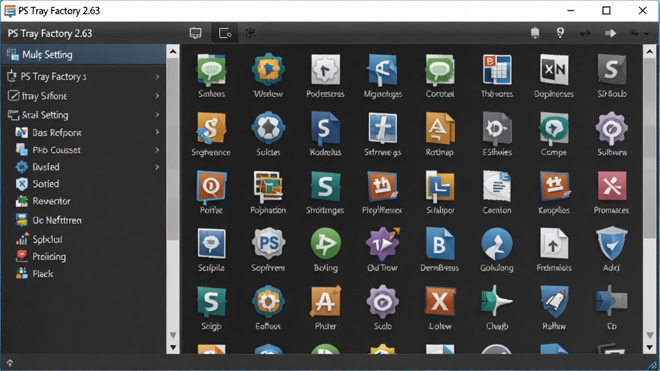Click the icon grid scrollbar's up arrow
The image size is (660, 371).
[650, 52]
